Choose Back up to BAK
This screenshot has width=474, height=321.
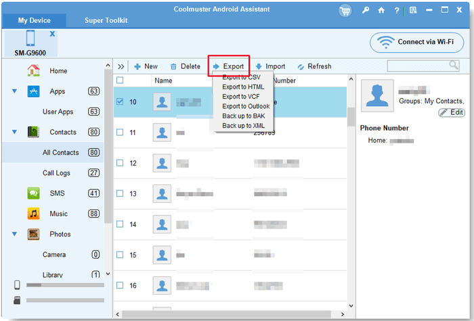click(243, 116)
